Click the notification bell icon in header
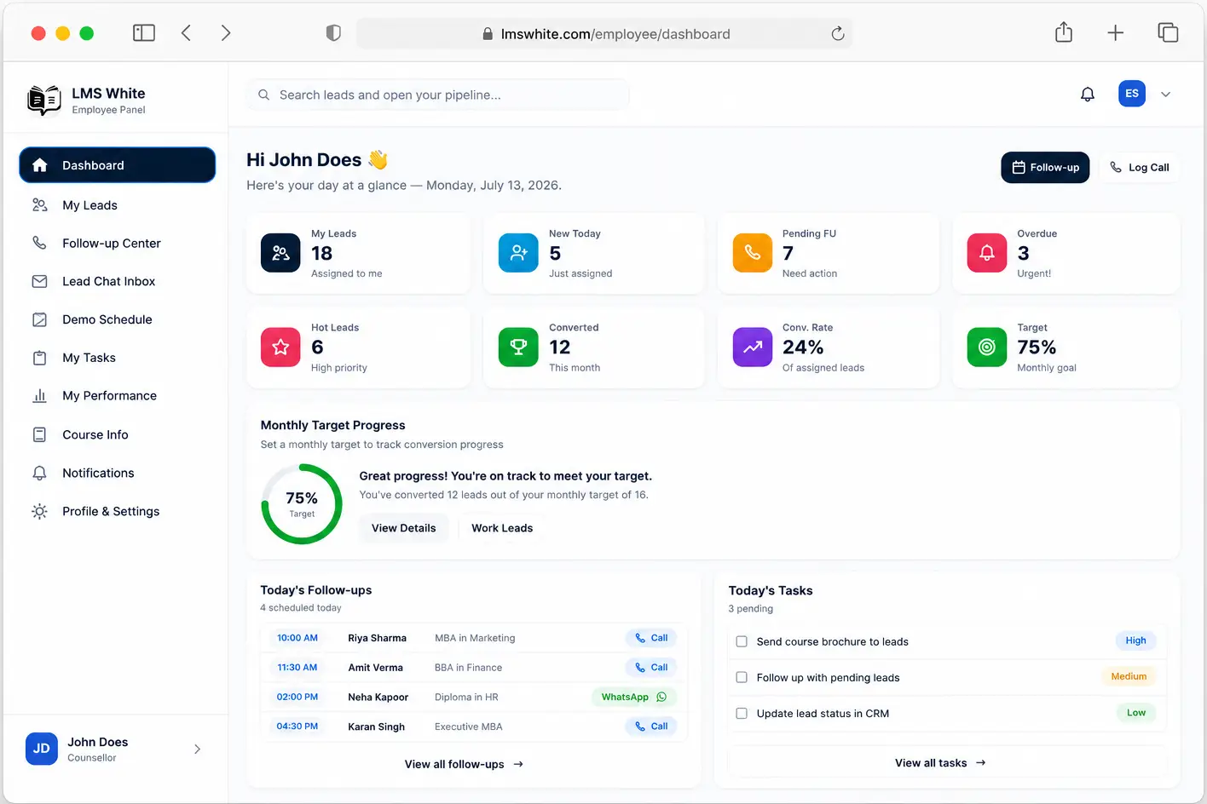 click(x=1088, y=95)
